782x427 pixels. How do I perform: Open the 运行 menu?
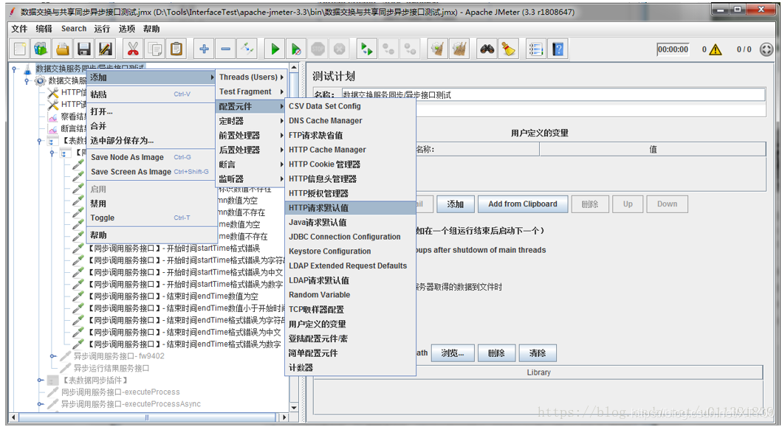[x=102, y=29]
